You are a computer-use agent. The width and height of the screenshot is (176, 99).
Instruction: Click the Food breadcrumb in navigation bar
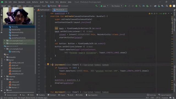tap(4, 6)
